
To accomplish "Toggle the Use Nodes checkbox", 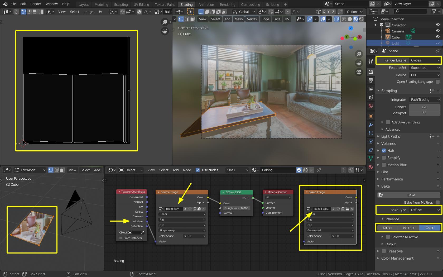I will tap(198, 170).
